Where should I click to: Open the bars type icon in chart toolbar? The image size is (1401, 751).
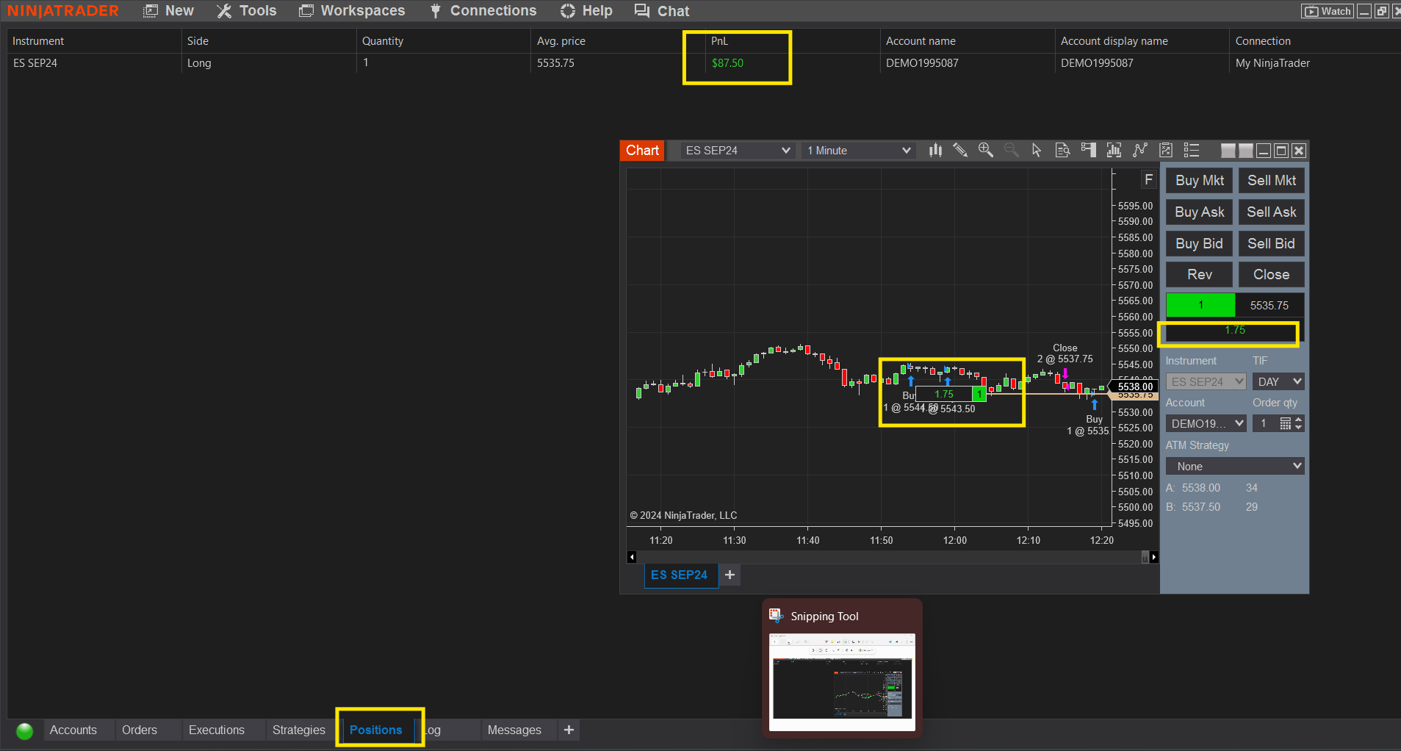click(x=935, y=151)
